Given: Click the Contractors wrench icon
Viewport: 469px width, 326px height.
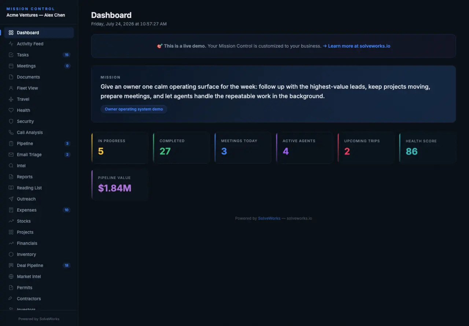Looking at the screenshot, I should (x=11, y=298).
